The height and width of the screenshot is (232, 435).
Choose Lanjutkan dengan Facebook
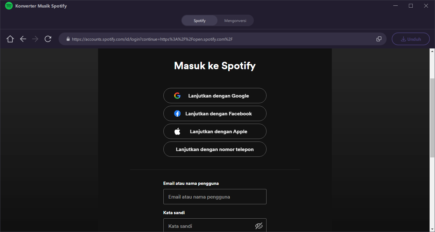coord(215,113)
